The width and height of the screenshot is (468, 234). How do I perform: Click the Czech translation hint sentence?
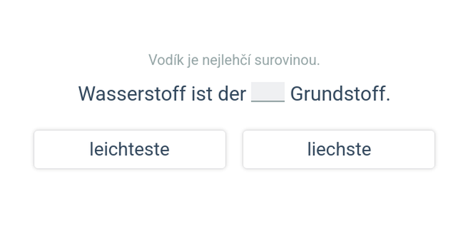tap(234, 60)
